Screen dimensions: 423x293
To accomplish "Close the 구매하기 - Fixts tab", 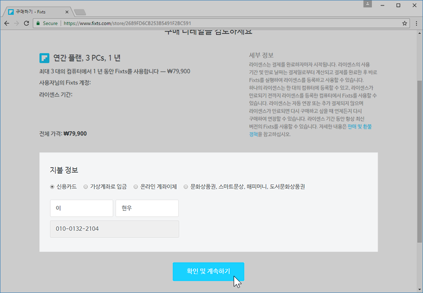I will point(66,12).
